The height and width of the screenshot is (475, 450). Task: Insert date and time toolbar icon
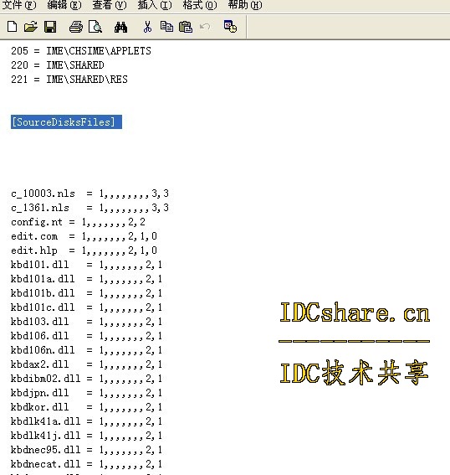[x=230, y=26]
